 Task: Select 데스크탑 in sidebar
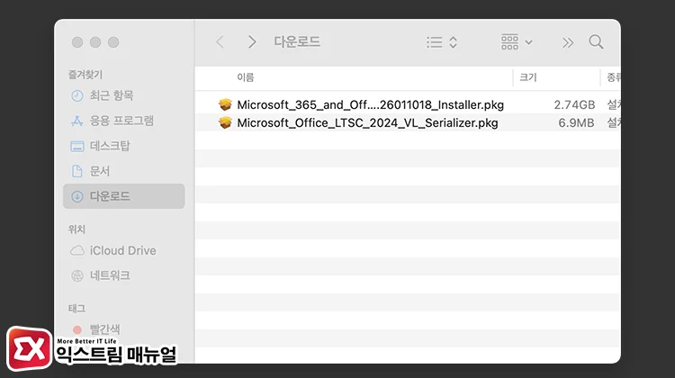[124, 146]
